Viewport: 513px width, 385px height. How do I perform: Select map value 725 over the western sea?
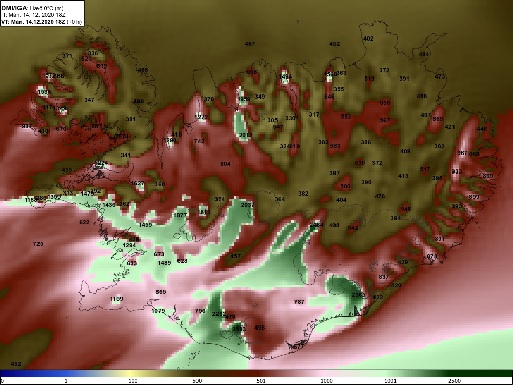38,244
